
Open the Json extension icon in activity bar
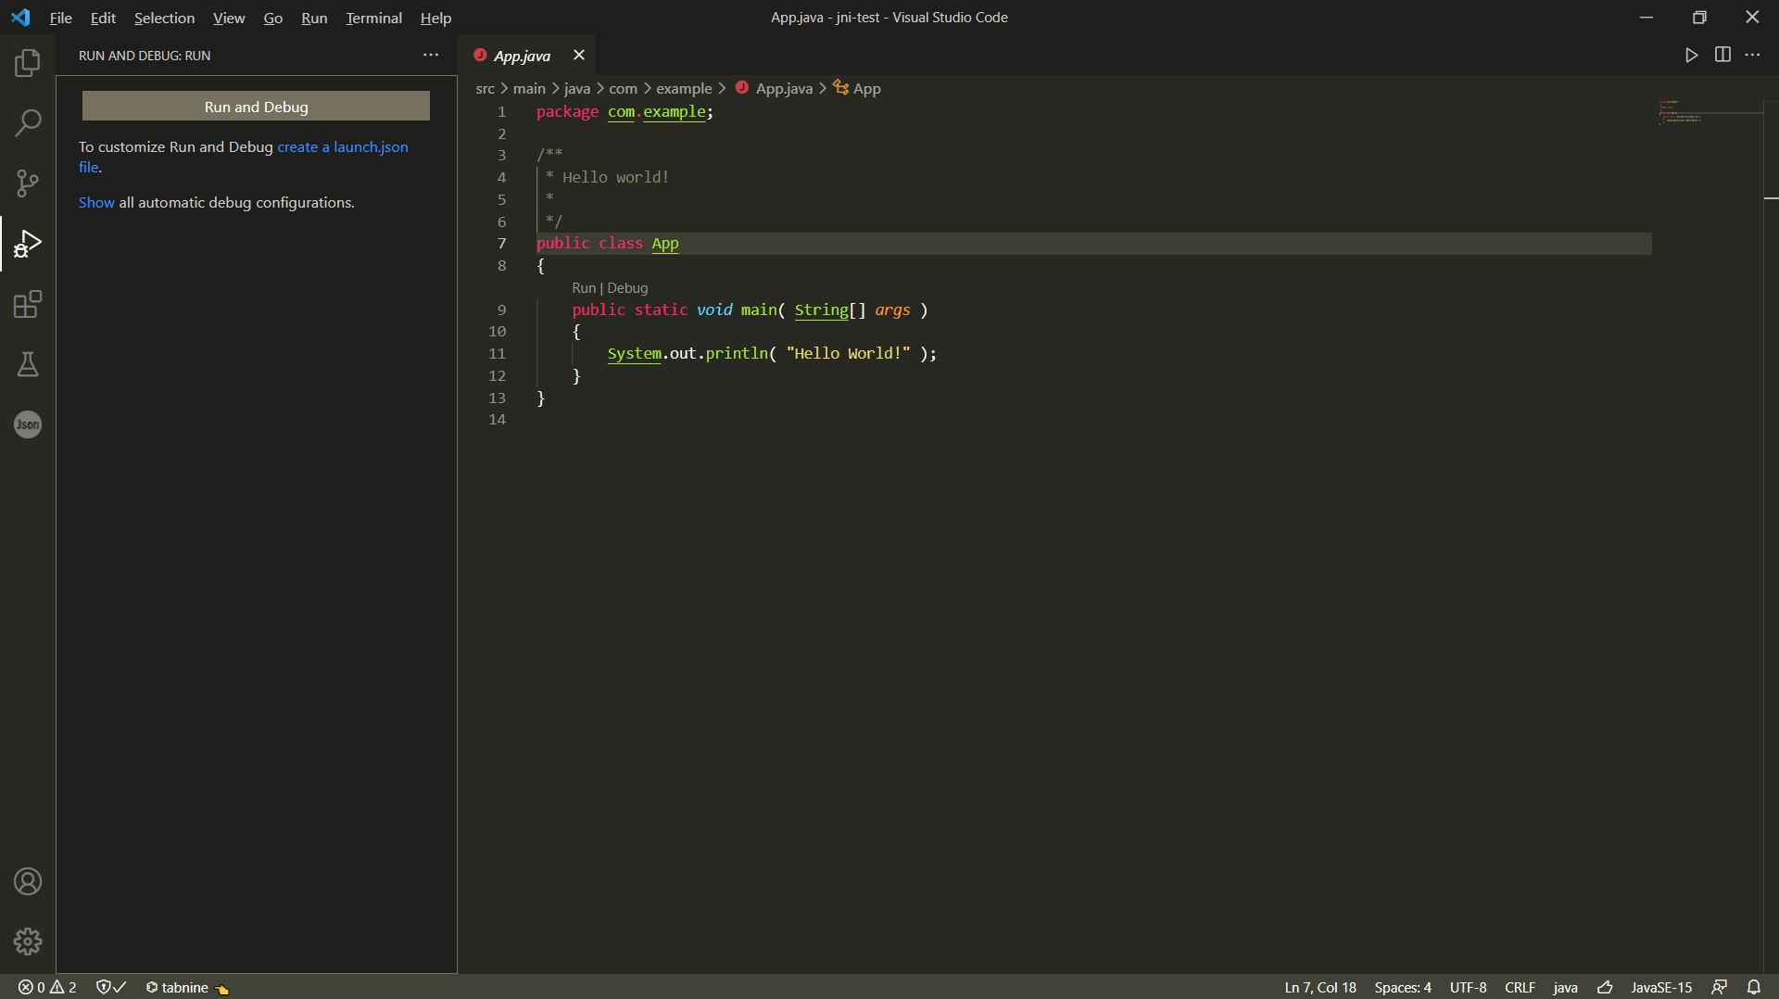point(28,424)
